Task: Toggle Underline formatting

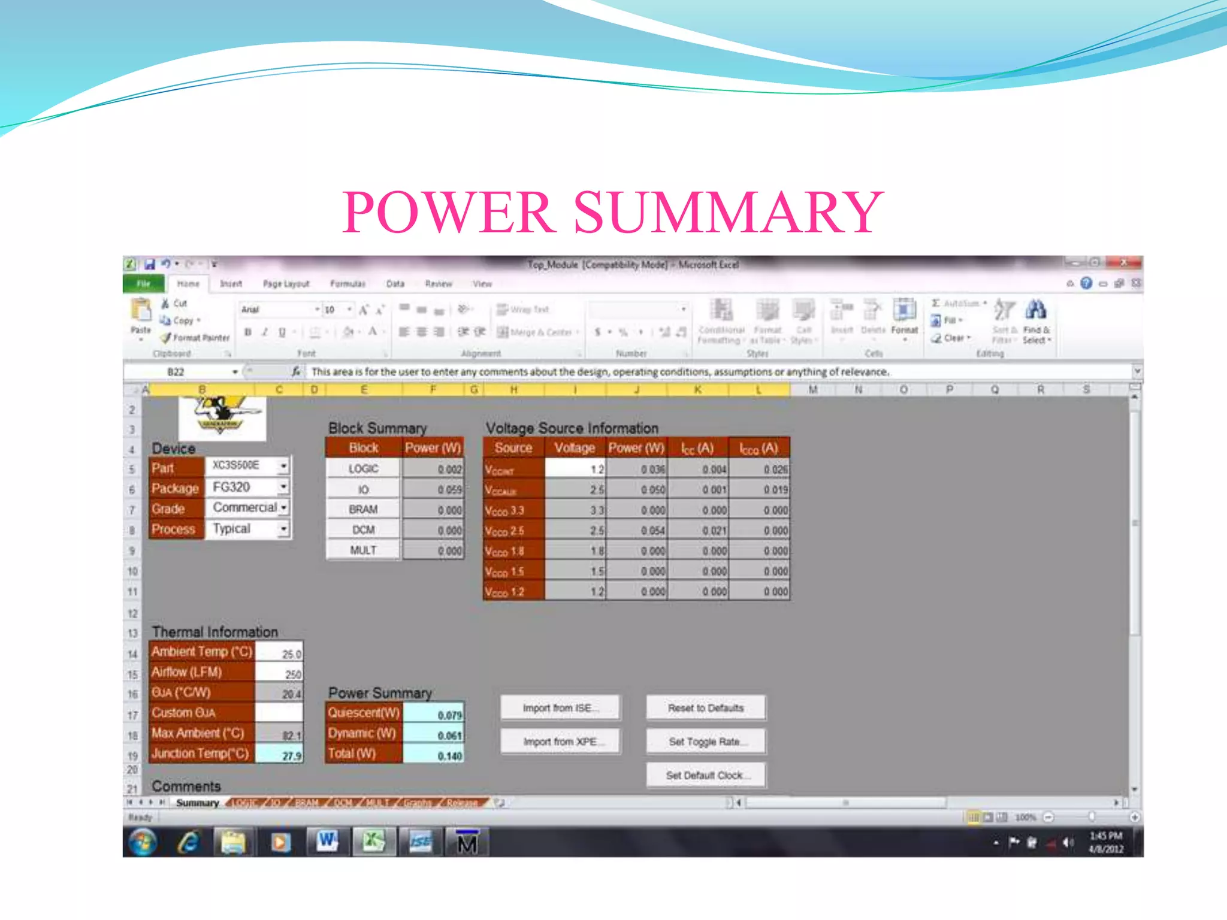Action: coord(282,332)
